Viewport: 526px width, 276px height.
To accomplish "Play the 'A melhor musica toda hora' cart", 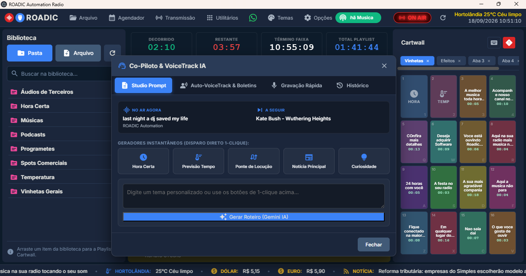I will click(473, 96).
